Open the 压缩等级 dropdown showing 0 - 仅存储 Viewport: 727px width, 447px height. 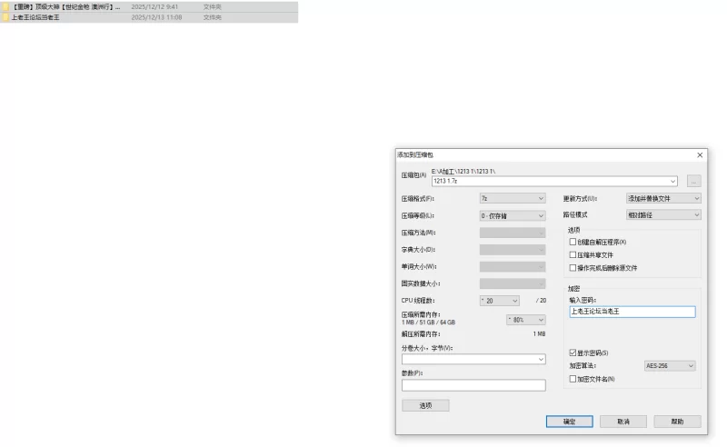point(513,215)
